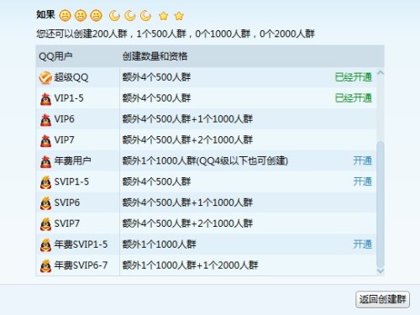Click 开通 link for 年费用户

363,160
